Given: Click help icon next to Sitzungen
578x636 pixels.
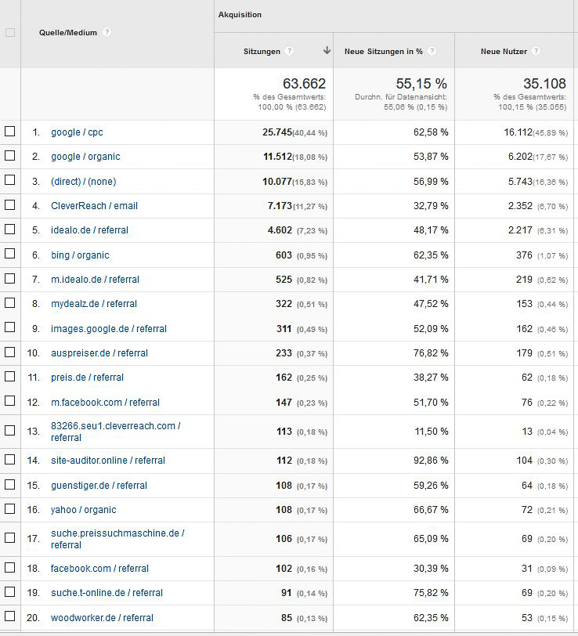Looking at the screenshot, I should 289,52.
